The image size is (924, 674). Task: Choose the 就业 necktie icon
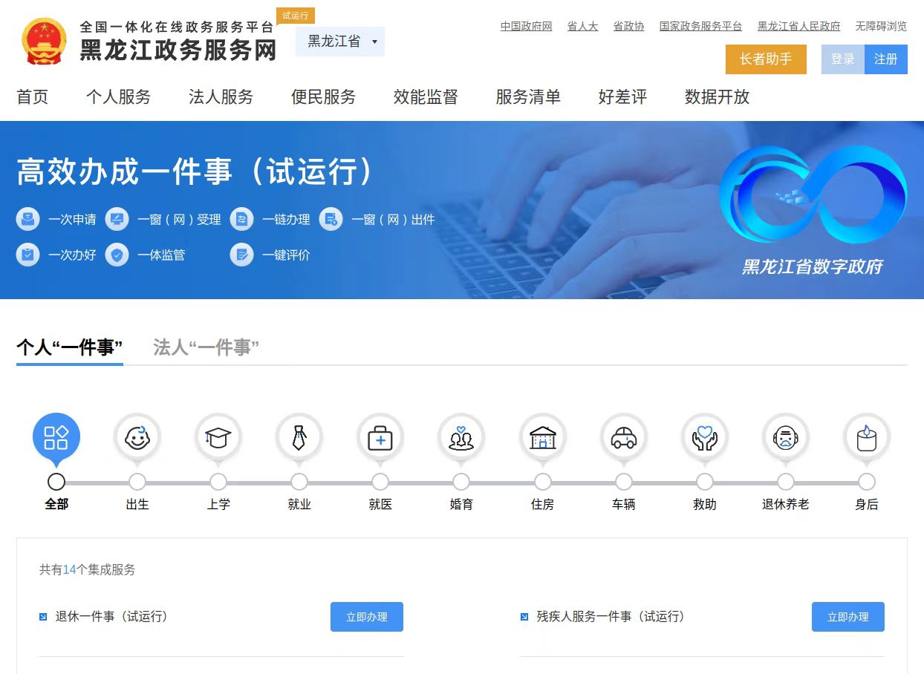click(299, 437)
